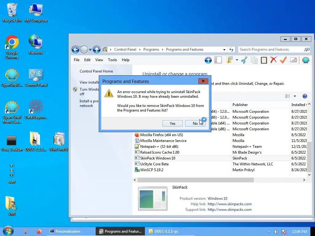
Task: Click the email toolbar icon
Action: [293, 60]
